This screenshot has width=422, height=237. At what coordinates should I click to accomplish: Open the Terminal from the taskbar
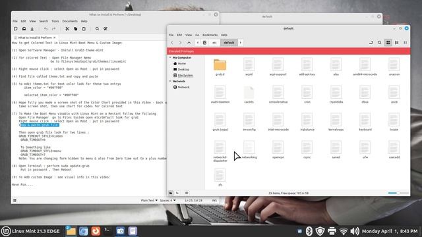107,231
